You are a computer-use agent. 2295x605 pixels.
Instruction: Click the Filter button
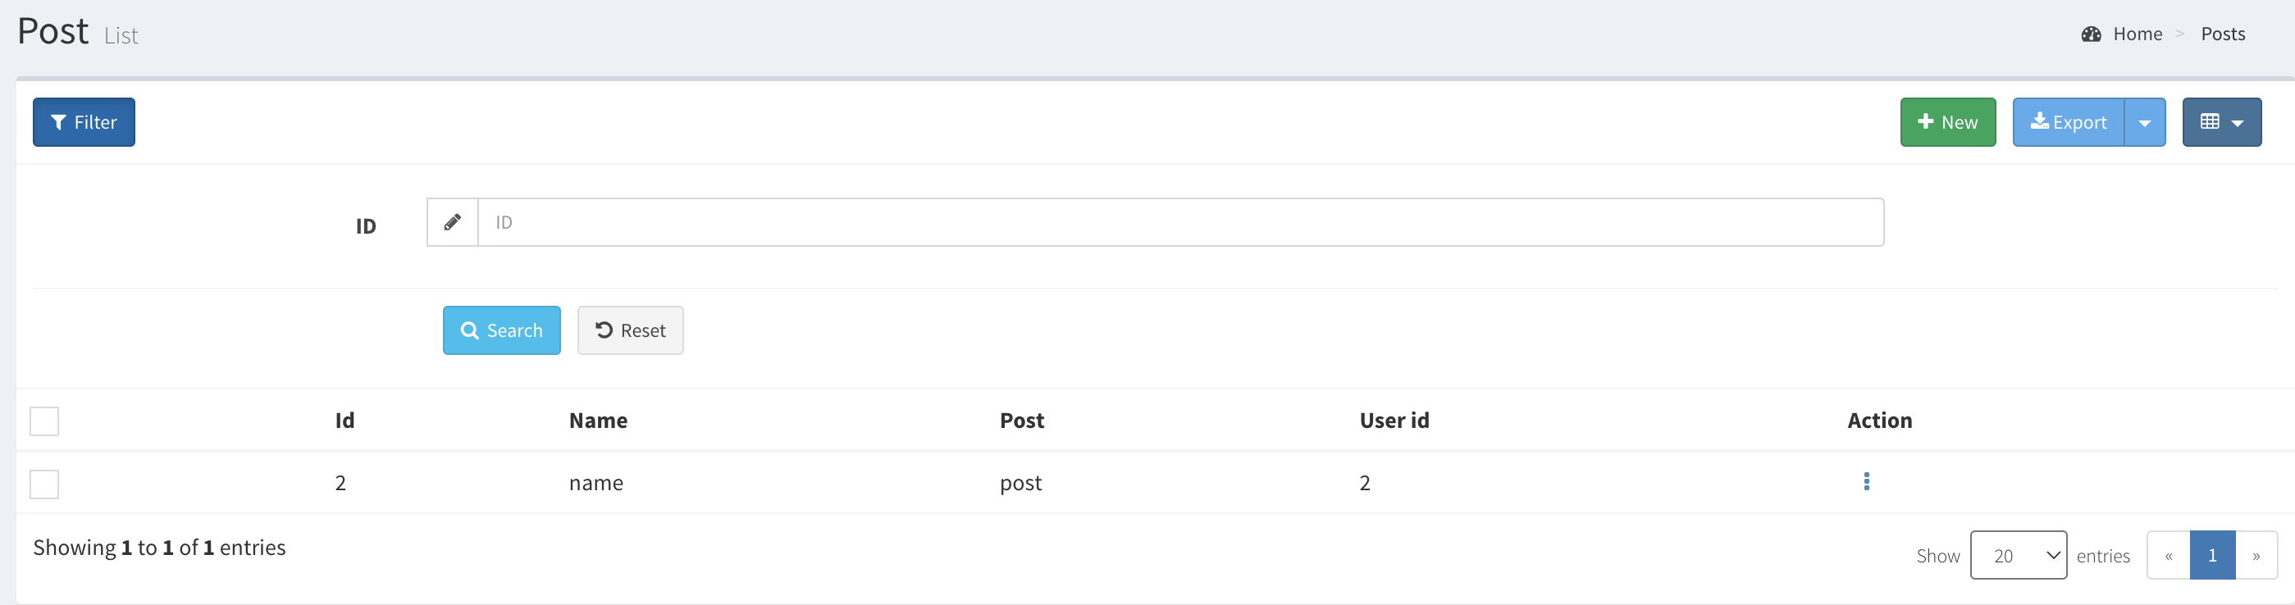coord(84,122)
